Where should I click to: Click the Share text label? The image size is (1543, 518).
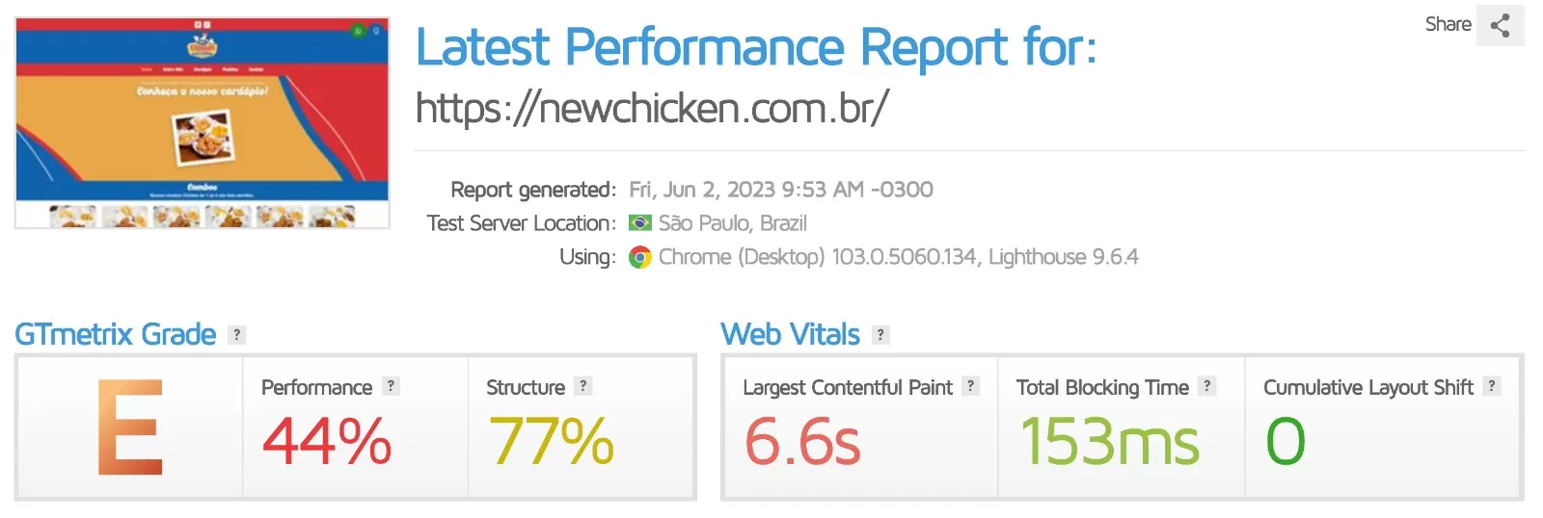pyautogui.click(x=1448, y=25)
